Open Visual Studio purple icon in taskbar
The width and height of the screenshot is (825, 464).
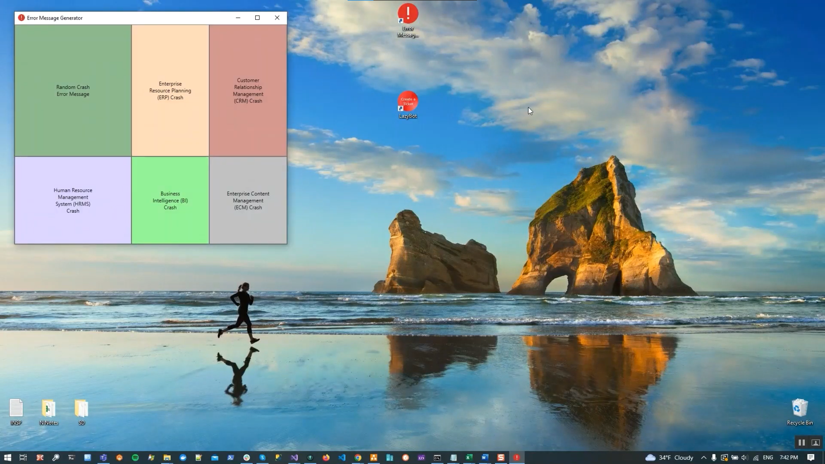(294, 458)
